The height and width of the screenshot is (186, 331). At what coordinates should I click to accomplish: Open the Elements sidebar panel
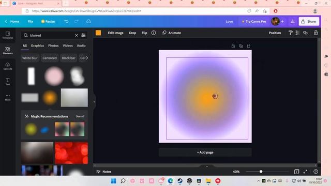click(8, 51)
